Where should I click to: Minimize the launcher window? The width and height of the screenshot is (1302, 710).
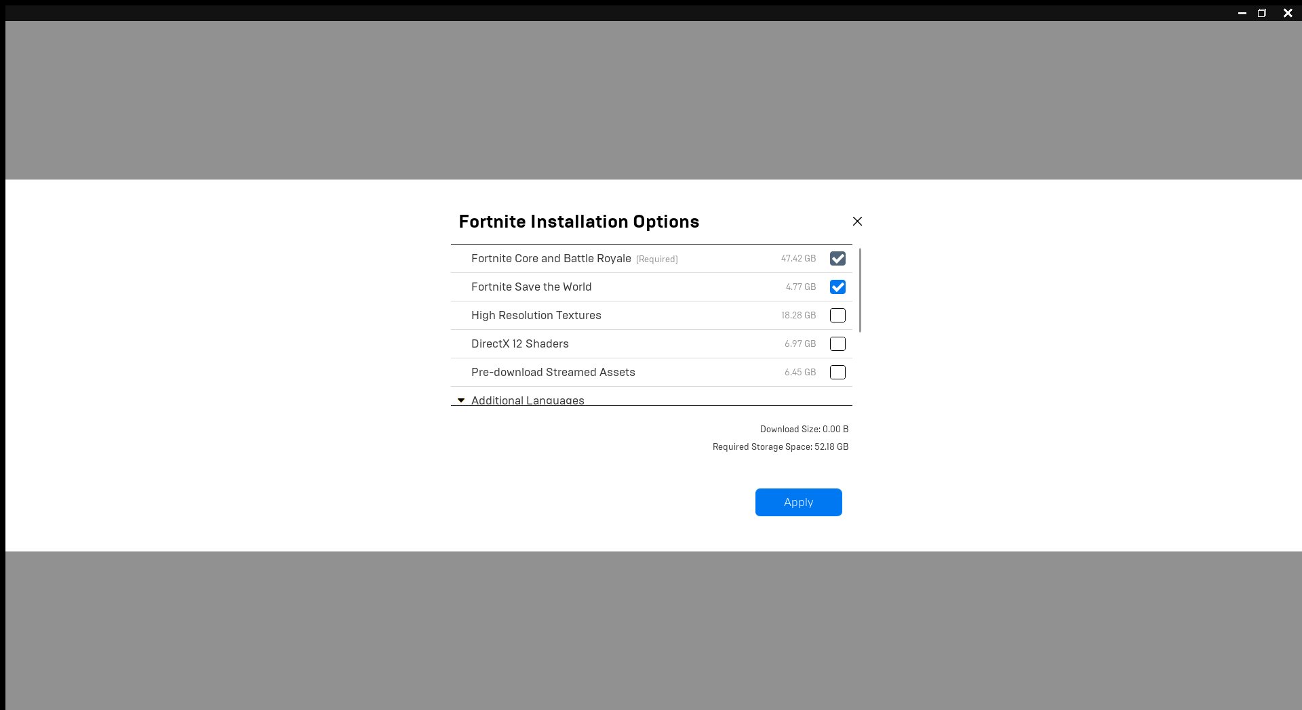click(1242, 13)
